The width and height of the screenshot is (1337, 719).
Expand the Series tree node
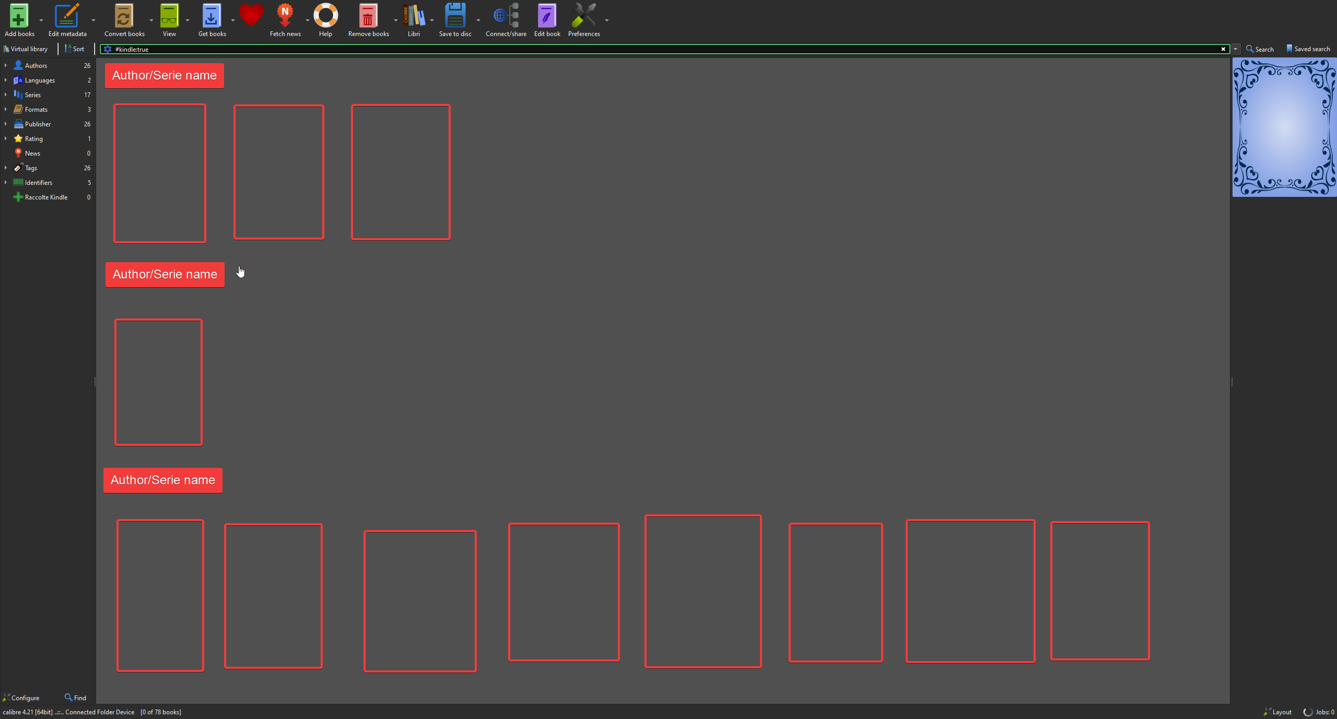click(x=6, y=95)
